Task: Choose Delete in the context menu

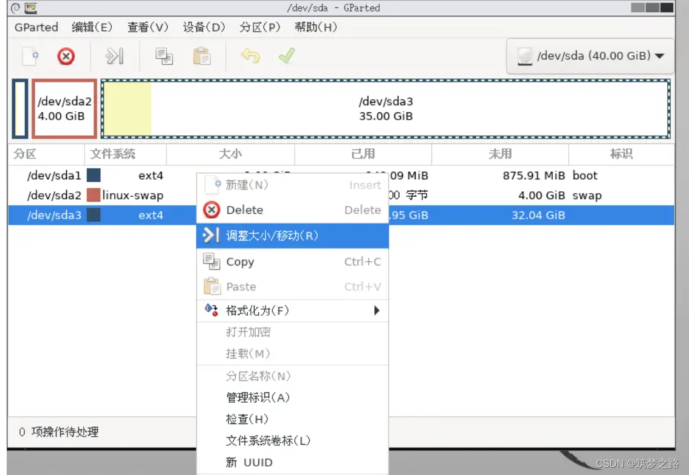Action: click(293, 210)
